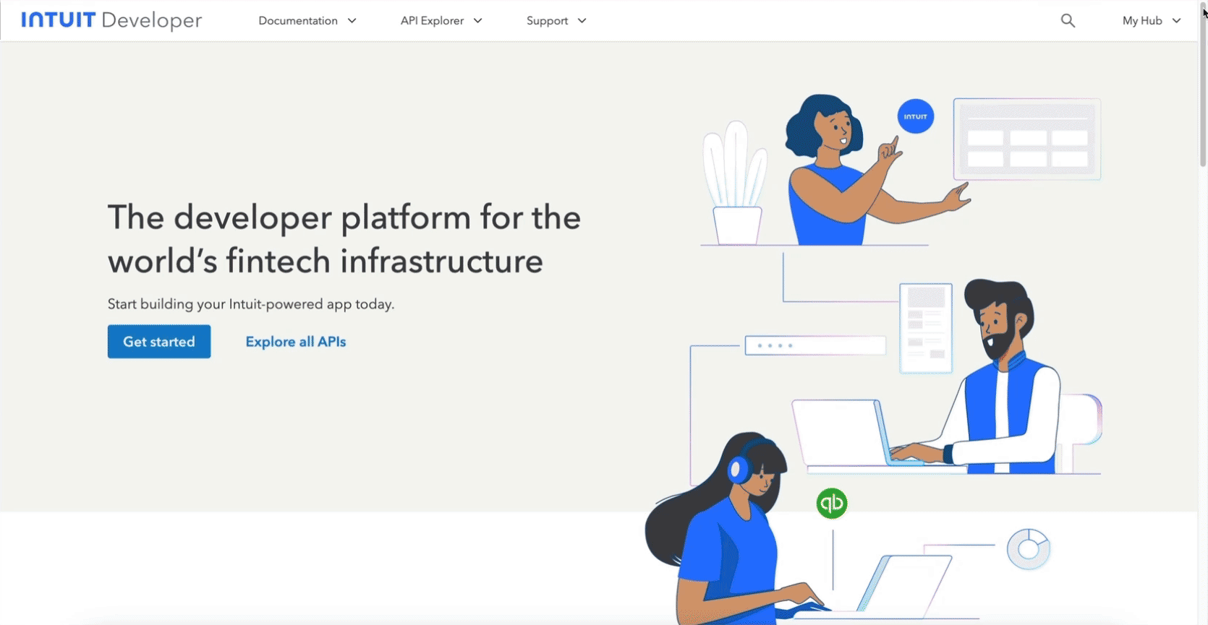1208x625 pixels.
Task: Click the blue Intuit circle badge
Action: point(915,116)
